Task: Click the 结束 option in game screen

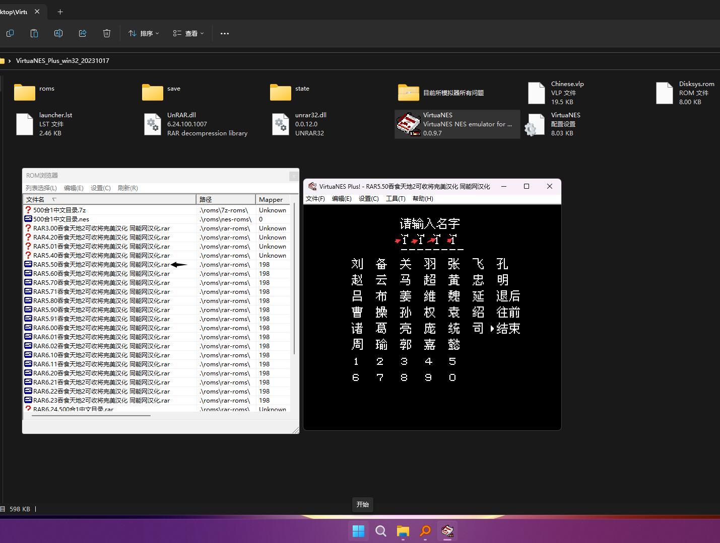Action: click(508, 328)
